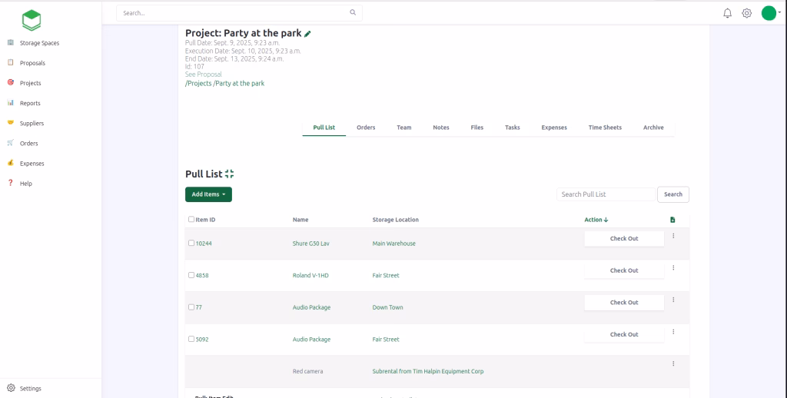787x398 pixels.
Task: Expand the Add Items dropdown
Action: tap(208, 194)
